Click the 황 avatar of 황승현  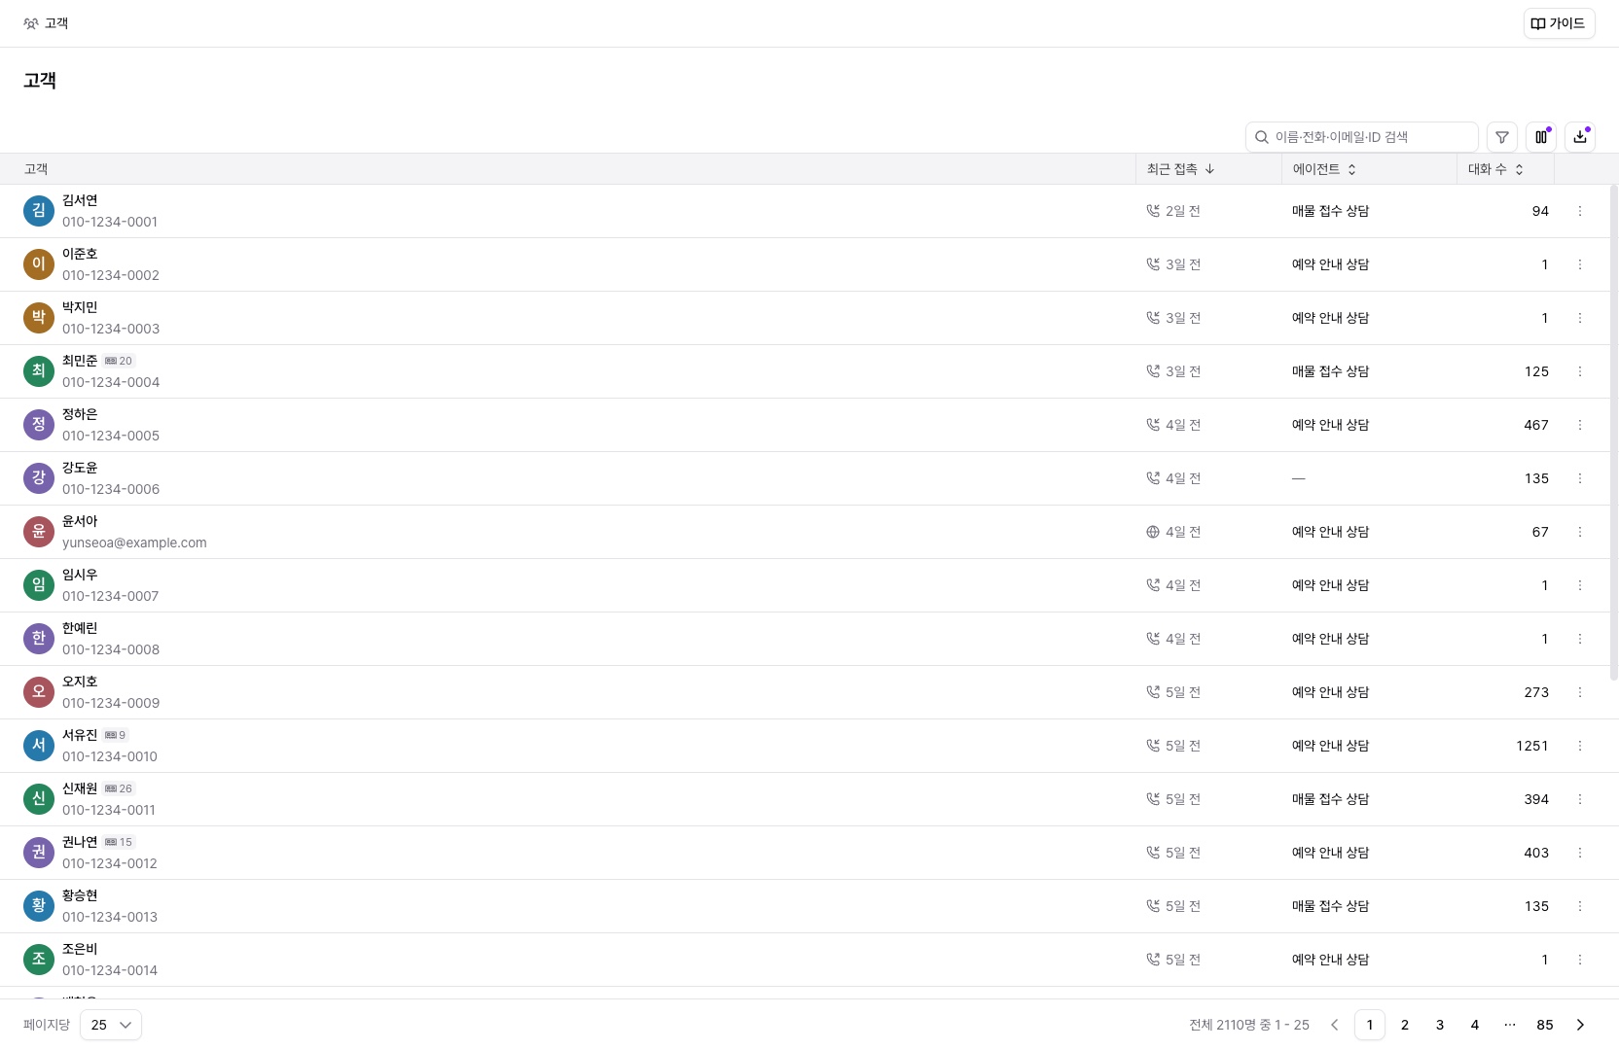pos(39,906)
